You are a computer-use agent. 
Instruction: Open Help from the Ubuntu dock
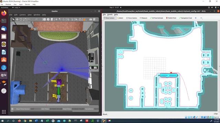click(x=4, y=68)
